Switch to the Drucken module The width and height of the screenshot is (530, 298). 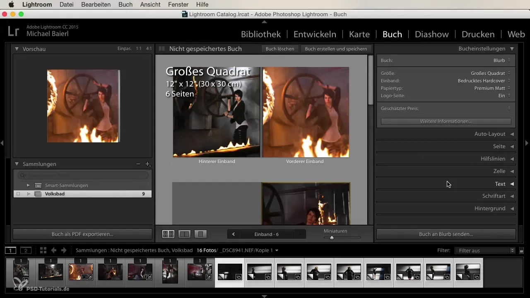(478, 34)
